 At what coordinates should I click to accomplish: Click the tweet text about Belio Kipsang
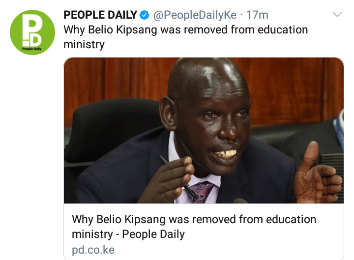185,37
